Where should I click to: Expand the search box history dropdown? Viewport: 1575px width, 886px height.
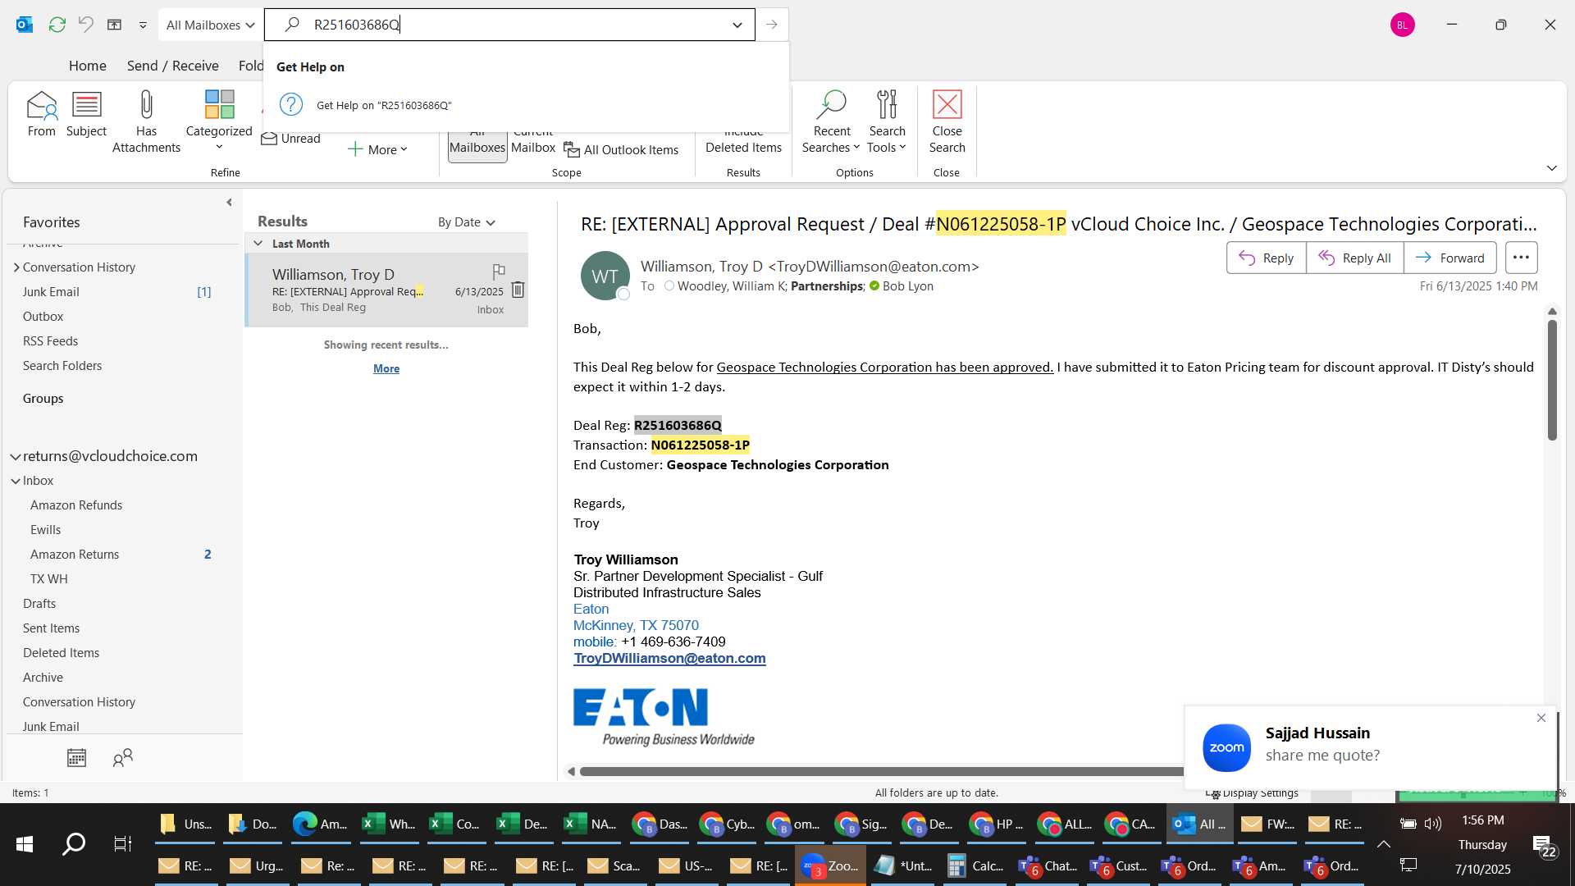point(737,25)
